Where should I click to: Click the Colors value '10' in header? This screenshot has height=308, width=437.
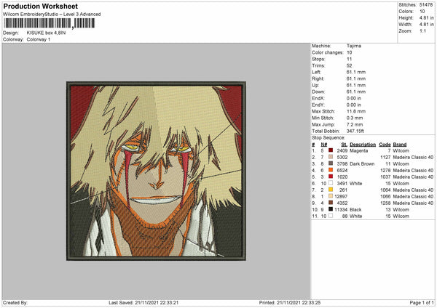422,12
